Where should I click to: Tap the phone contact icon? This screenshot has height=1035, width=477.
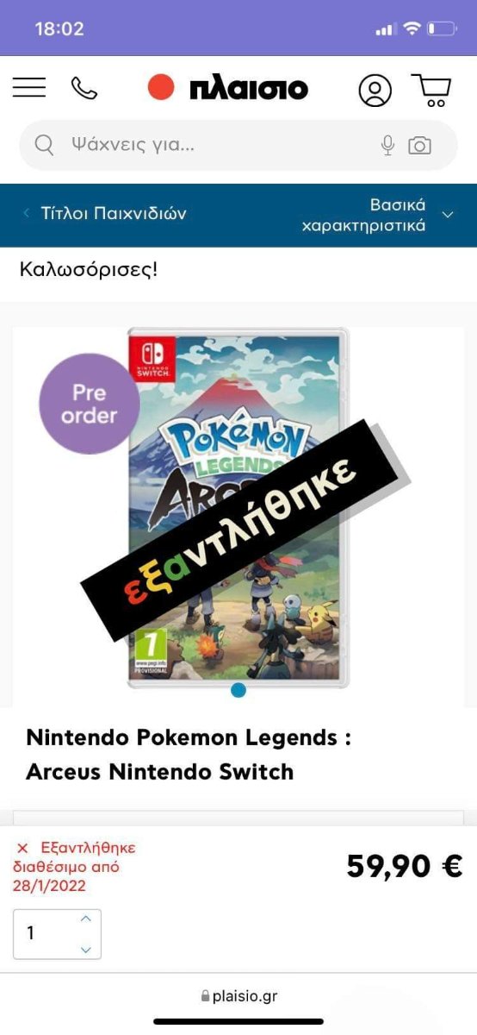coord(84,88)
